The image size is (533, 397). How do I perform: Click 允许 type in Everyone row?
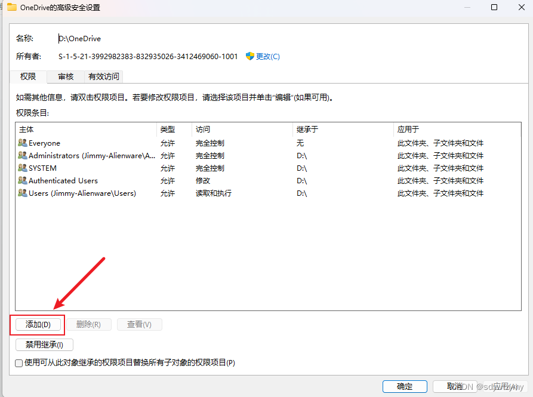[168, 143]
